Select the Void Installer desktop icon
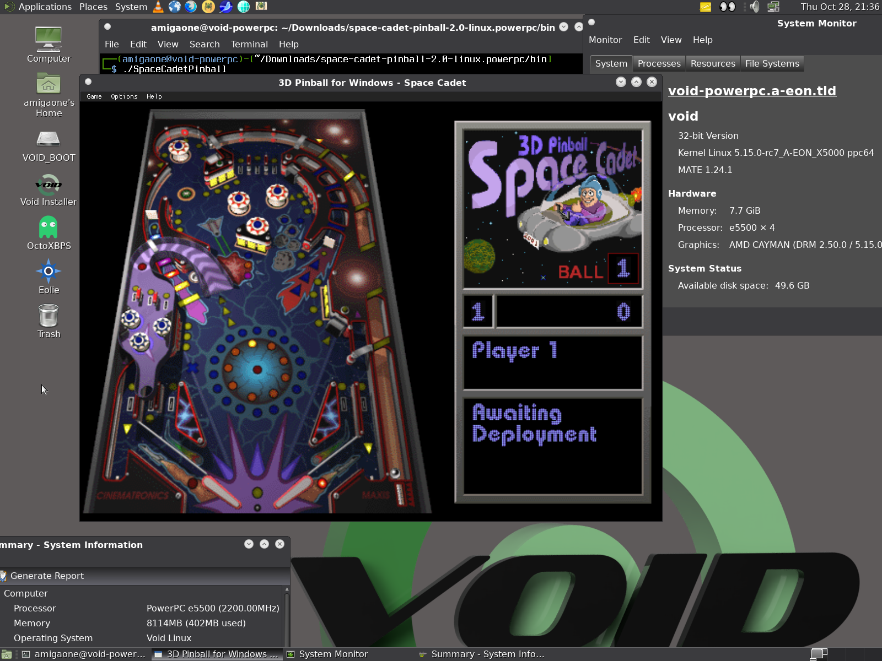 pyautogui.click(x=49, y=190)
